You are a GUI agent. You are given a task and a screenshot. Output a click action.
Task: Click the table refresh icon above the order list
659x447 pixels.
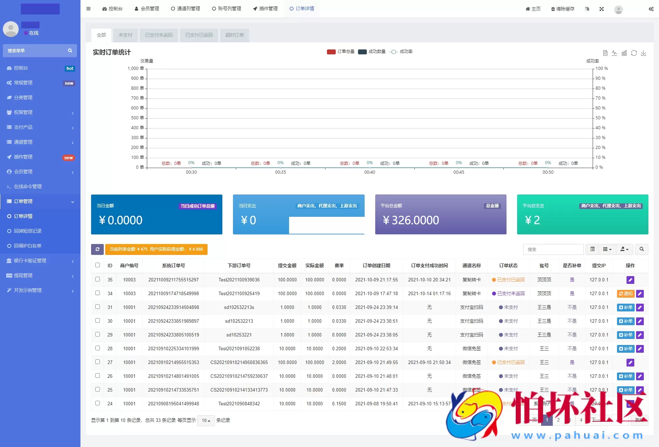click(x=97, y=249)
